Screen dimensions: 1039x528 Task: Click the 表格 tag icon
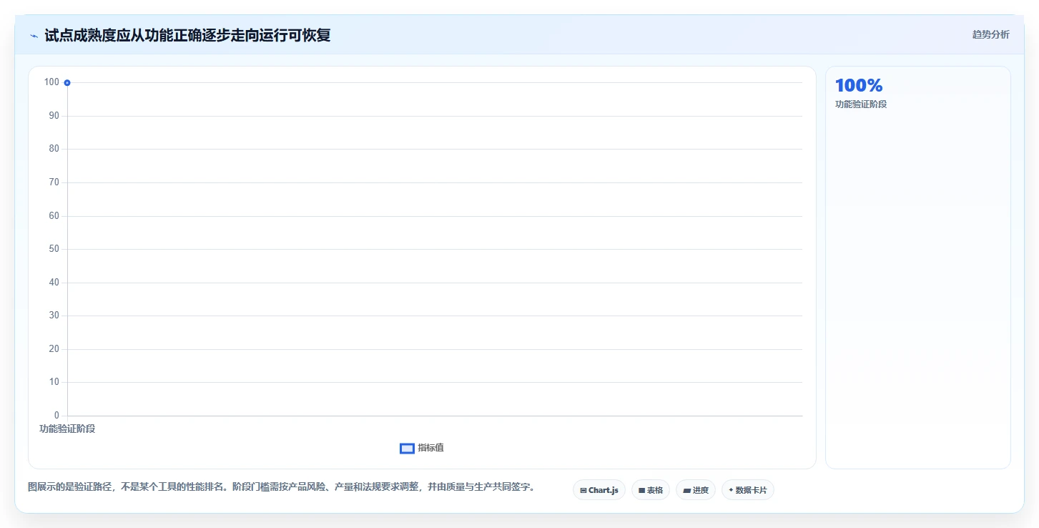point(641,490)
